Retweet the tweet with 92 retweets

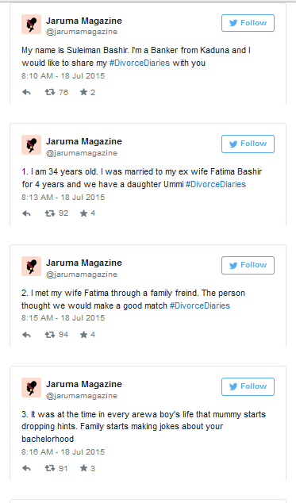pyautogui.click(x=50, y=213)
